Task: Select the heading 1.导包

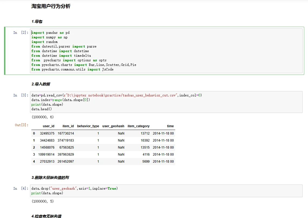Action: pos(37,22)
